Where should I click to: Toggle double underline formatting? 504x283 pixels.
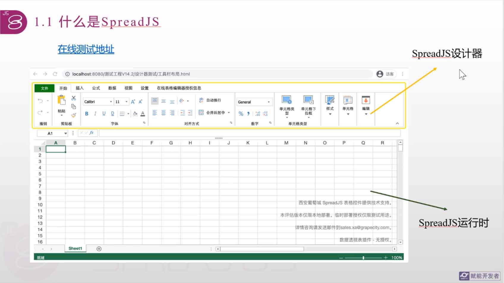point(112,113)
